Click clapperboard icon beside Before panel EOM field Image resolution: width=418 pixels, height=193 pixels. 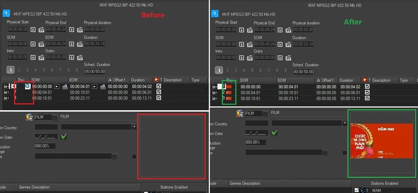click(x=80, y=44)
